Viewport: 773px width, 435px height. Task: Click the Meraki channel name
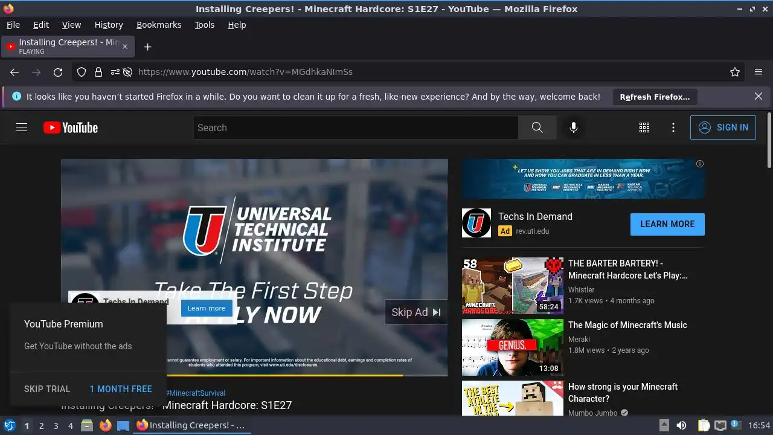point(579,340)
